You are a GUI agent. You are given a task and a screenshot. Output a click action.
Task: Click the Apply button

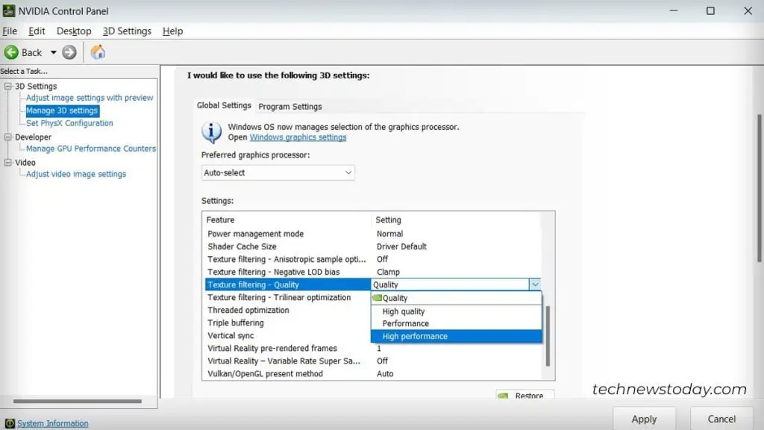coord(644,419)
